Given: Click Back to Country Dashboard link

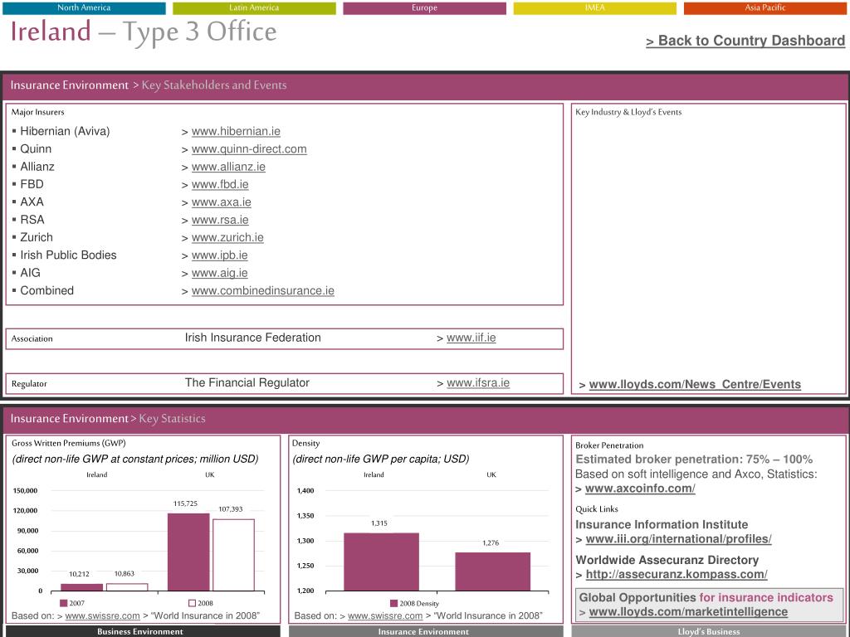Looking at the screenshot, I should pos(745,41).
